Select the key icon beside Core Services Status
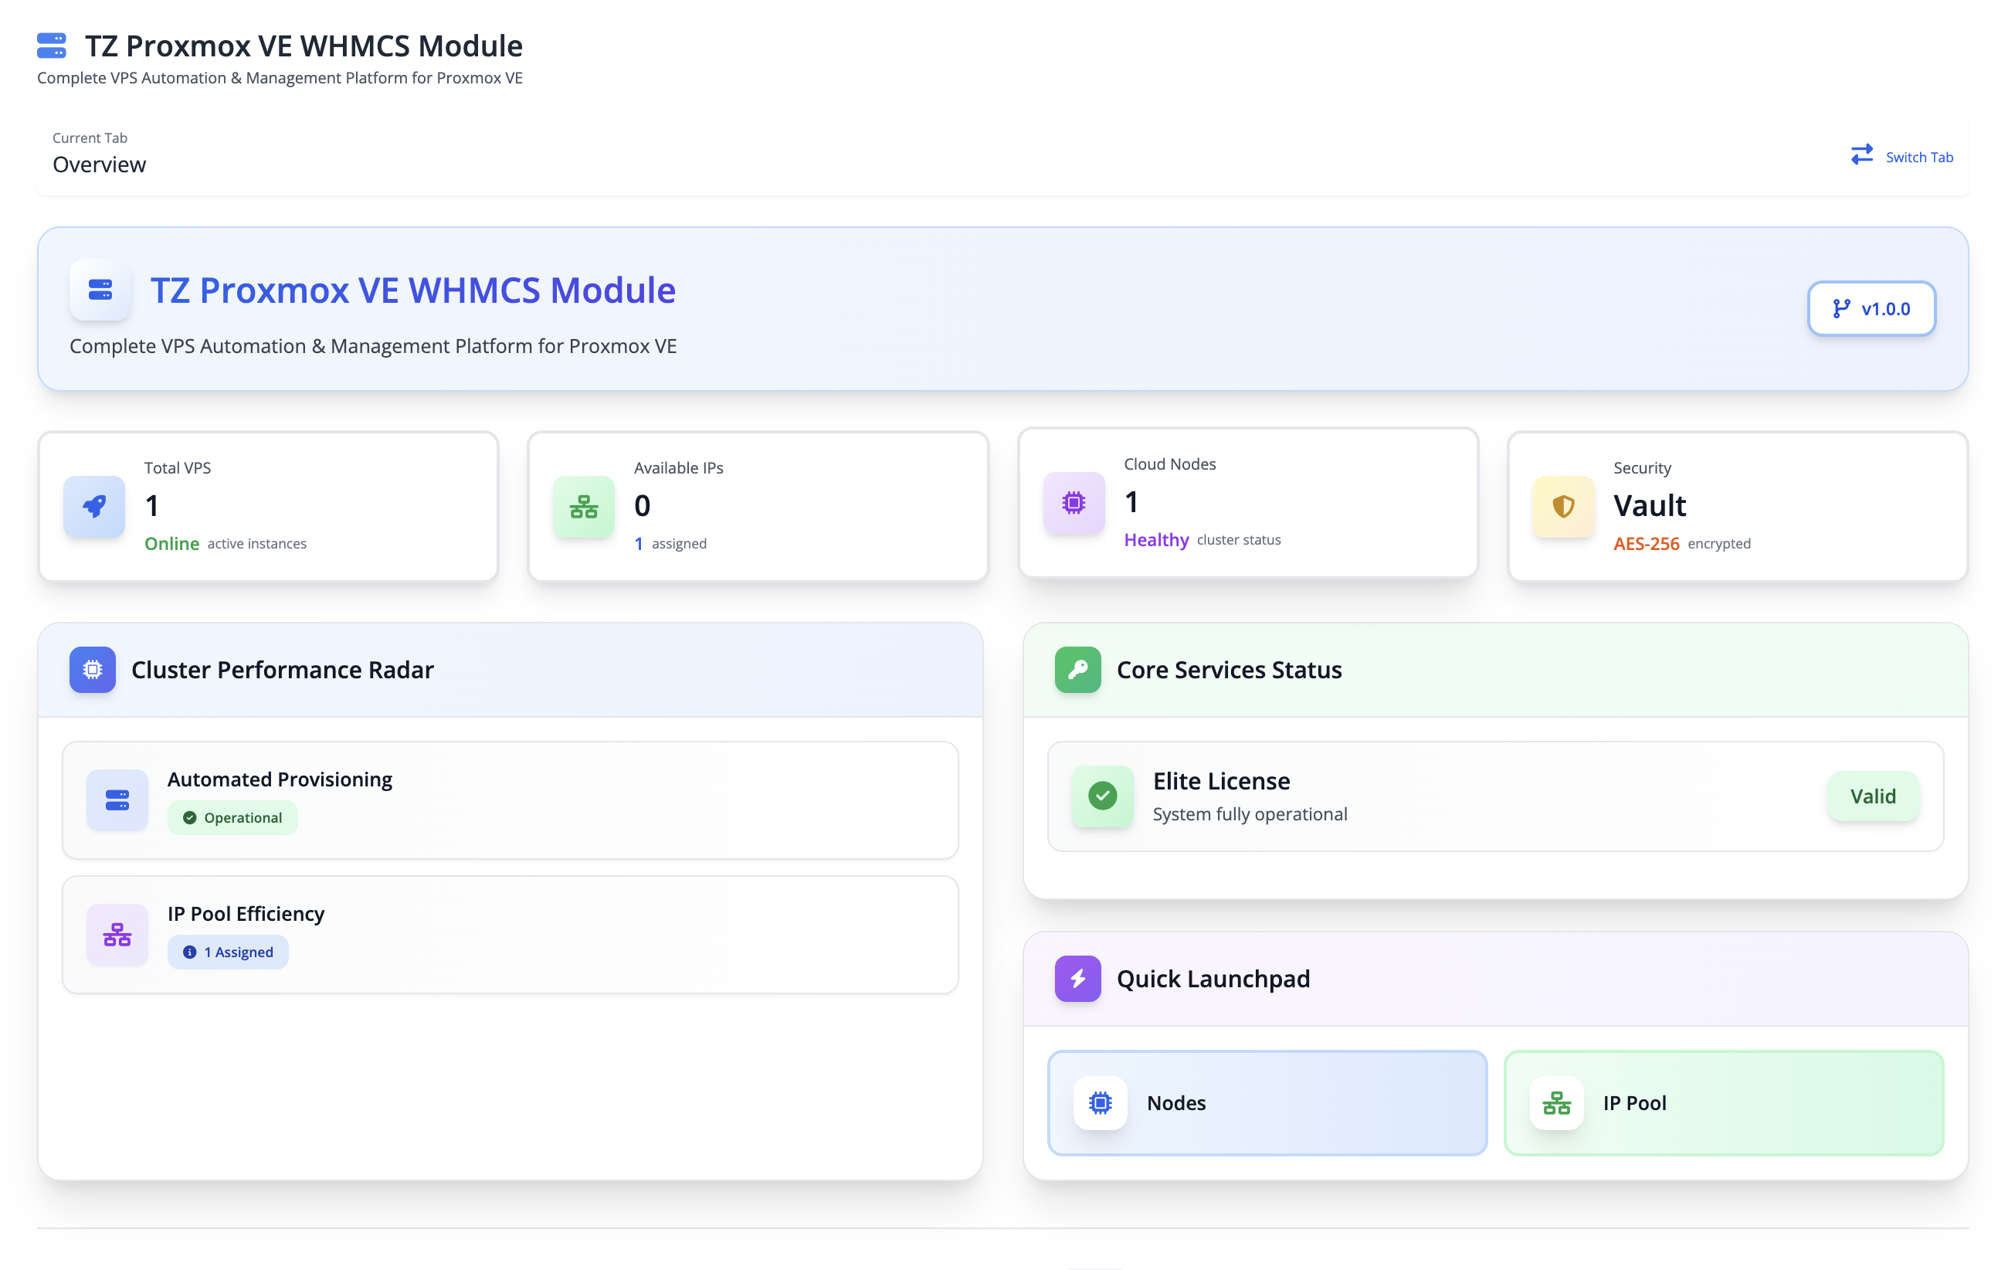Image resolution: width=2008 pixels, height=1270 pixels. click(x=1077, y=669)
